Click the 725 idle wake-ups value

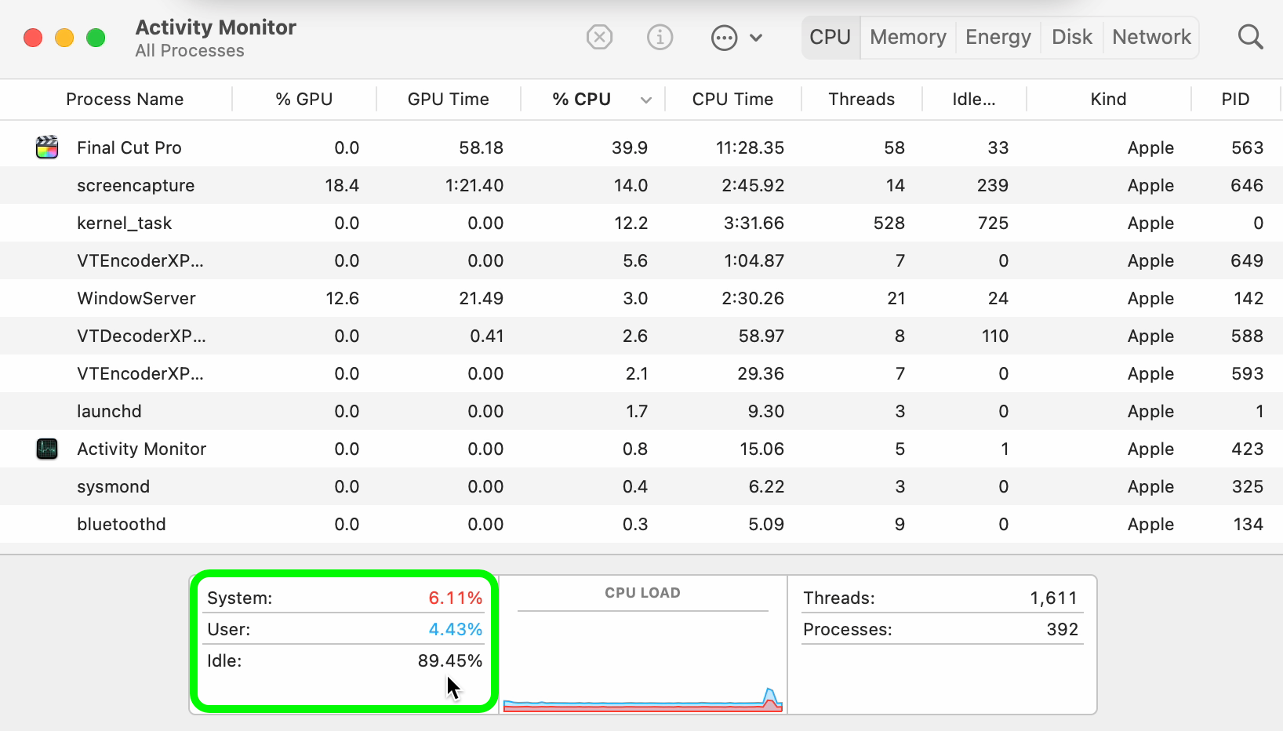click(993, 223)
